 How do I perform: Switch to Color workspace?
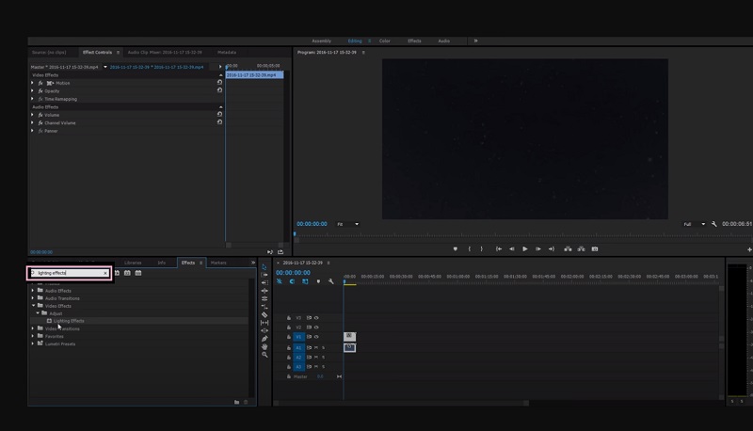click(x=385, y=40)
